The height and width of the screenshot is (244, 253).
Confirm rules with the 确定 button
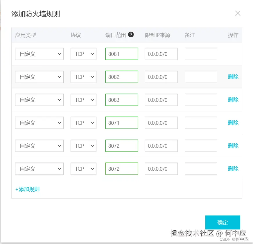pyautogui.click(x=223, y=222)
